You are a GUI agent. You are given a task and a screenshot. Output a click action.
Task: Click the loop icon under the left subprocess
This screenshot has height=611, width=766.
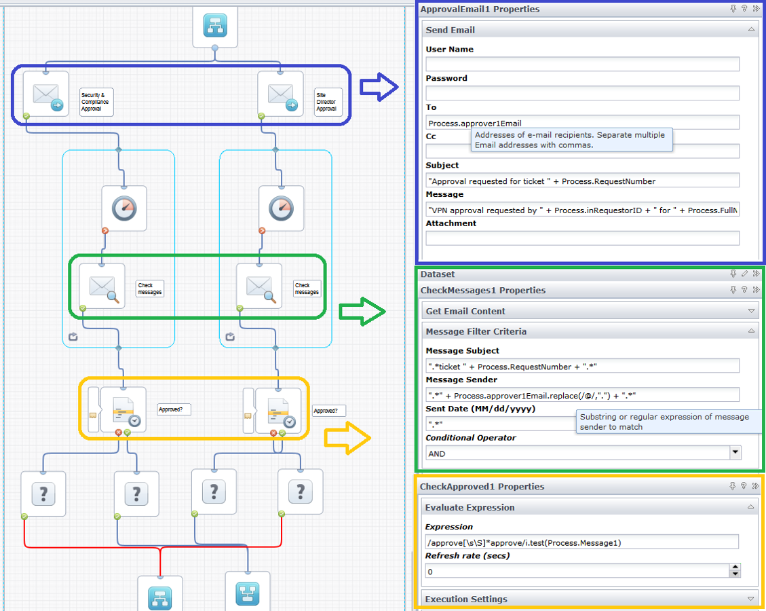[73, 336]
